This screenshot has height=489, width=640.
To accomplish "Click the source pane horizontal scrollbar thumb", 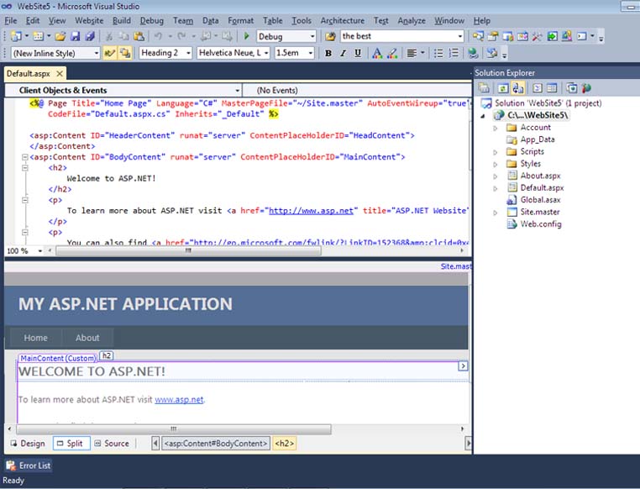I will [x=188, y=250].
